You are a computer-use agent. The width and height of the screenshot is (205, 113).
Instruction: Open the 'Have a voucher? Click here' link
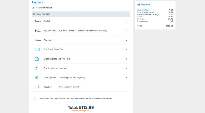pyautogui.click(x=70, y=87)
